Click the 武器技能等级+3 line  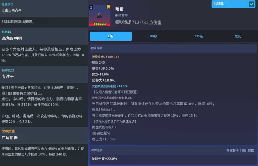(104, 127)
